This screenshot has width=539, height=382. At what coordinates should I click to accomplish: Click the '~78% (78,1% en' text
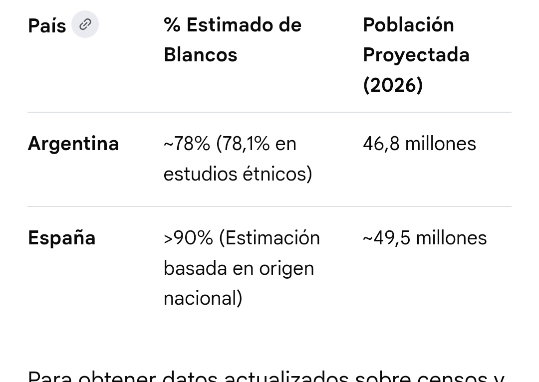point(230,144)
